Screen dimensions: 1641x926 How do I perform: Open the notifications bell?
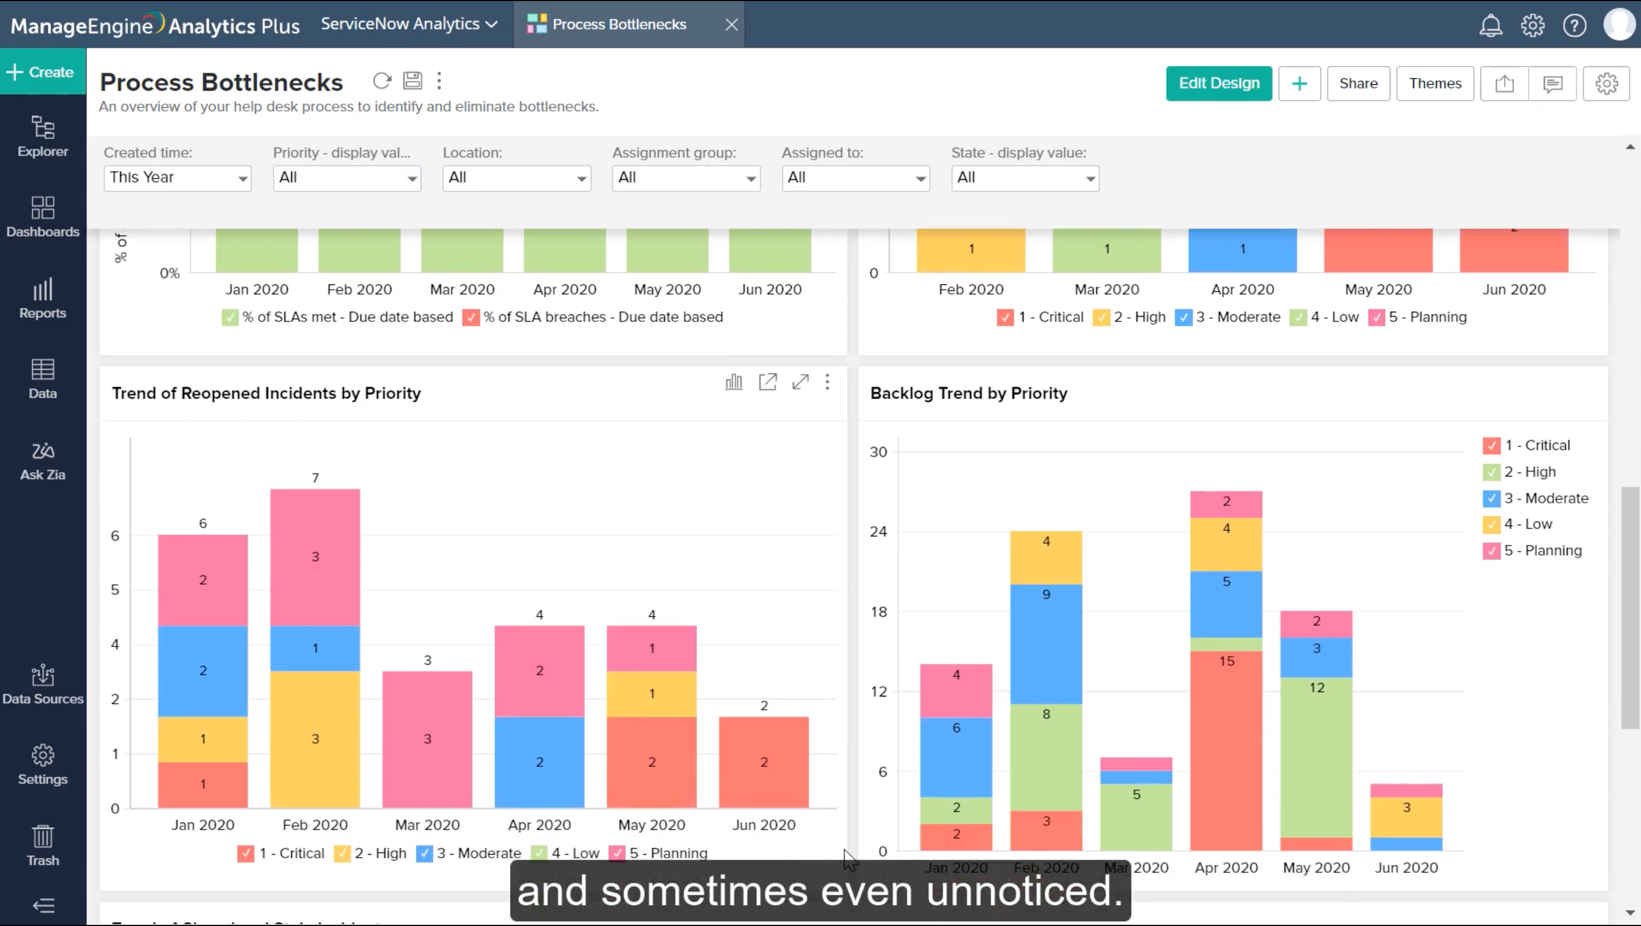[x=1491, y=25]
